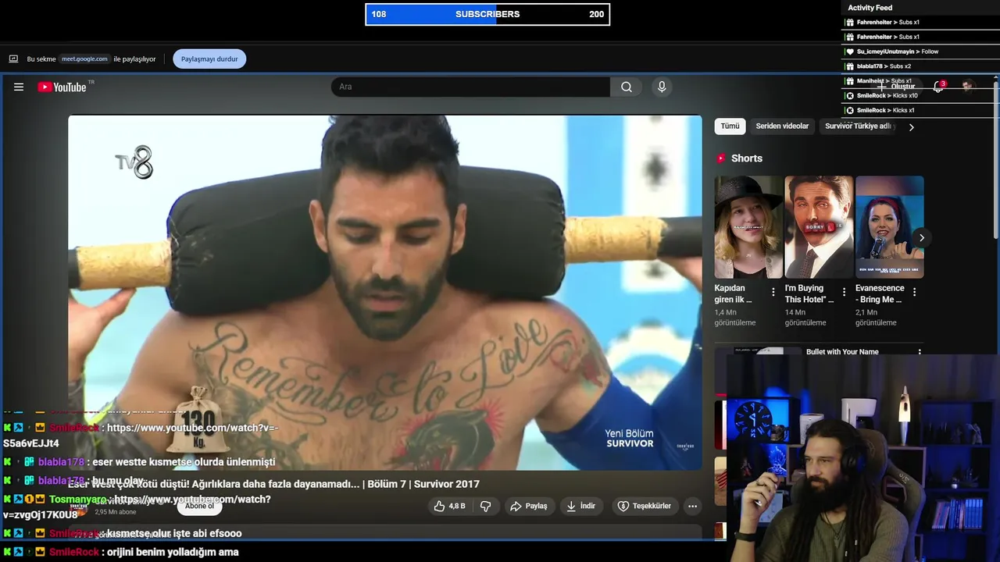This screenshot has height=562, width=1000.
Task: Select the Seriden videolar chip
Action: coord(782,126)
